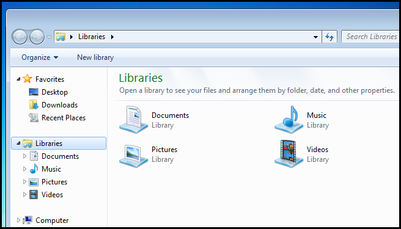Viewport: 401px width, 229px height.
Task: Click Videos film icon in navigation tree
Action: [34, 195]
